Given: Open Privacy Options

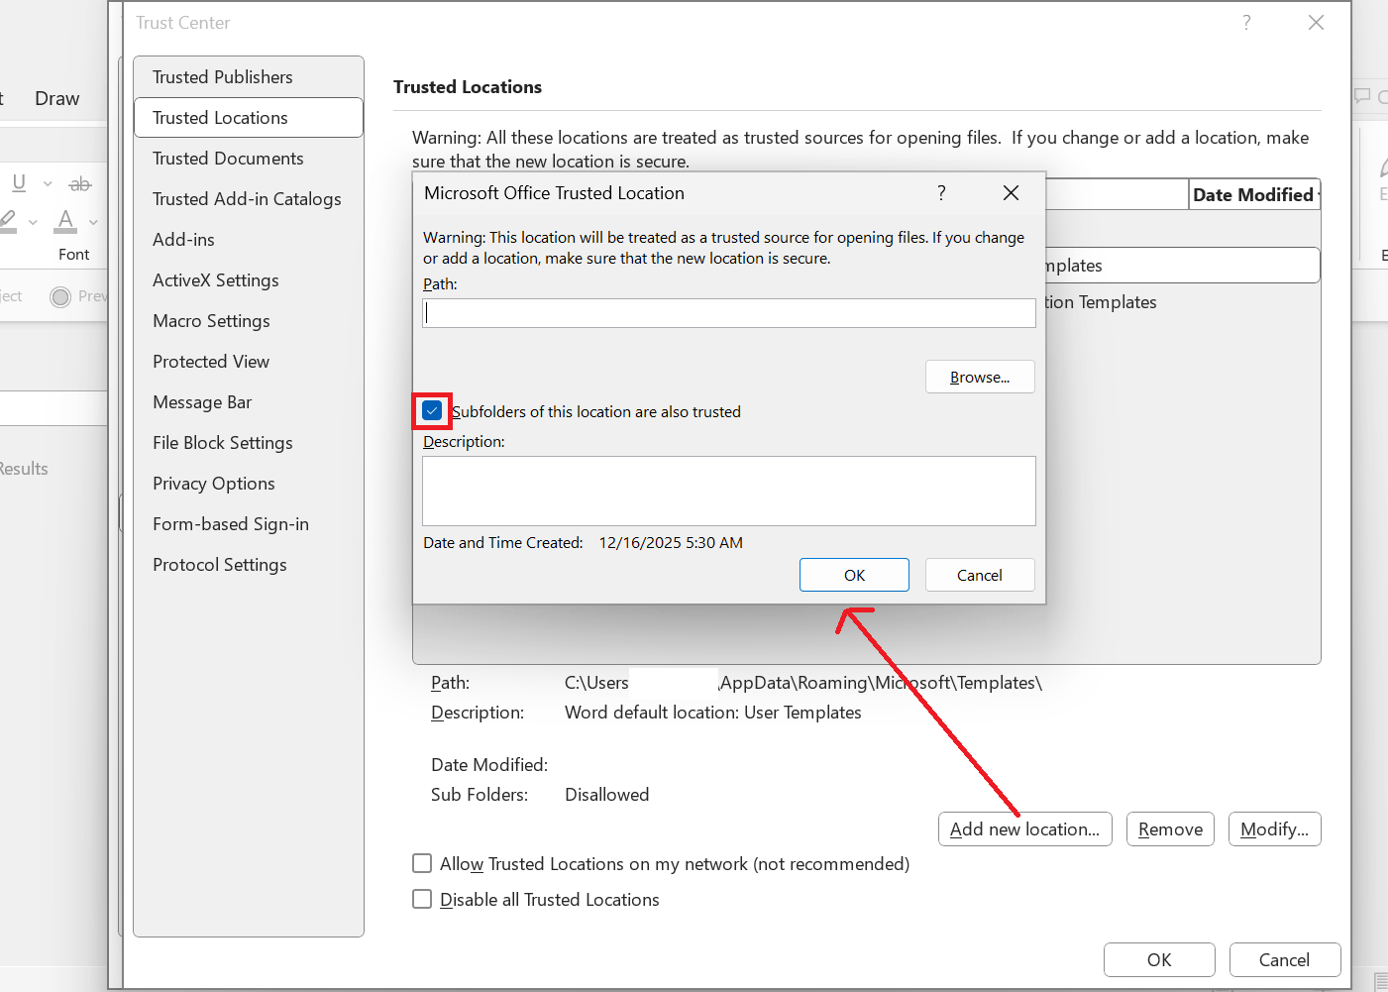Looking at the screenshot, I should (x=249, y=484).
